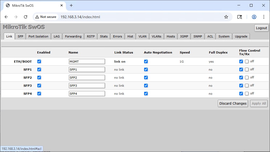The height and width of the screenshot is (152, 270).
Task: Toggle SFP4 Enabled checkbox
Action: [39, 94]
